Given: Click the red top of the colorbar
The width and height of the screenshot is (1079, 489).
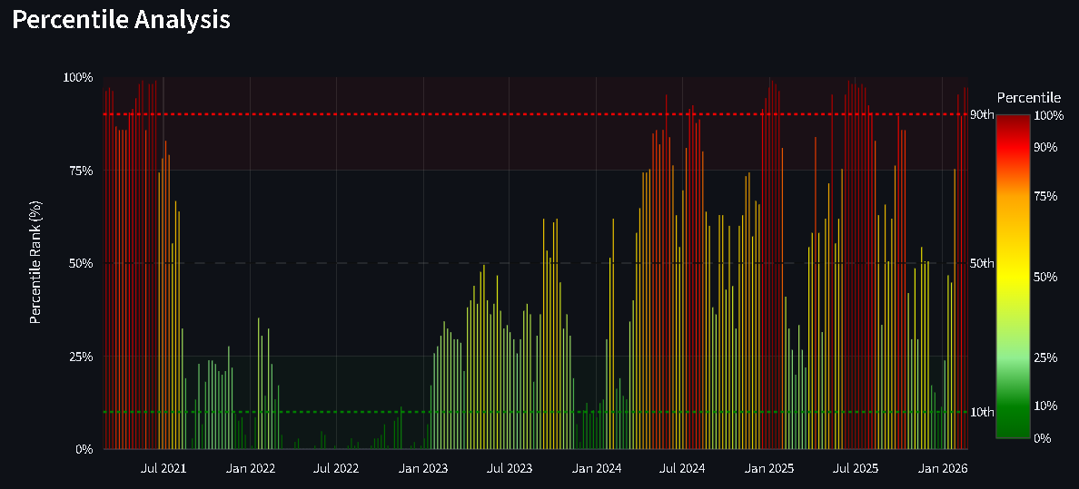Looking at the screenshot, I should coord(1013,123).
